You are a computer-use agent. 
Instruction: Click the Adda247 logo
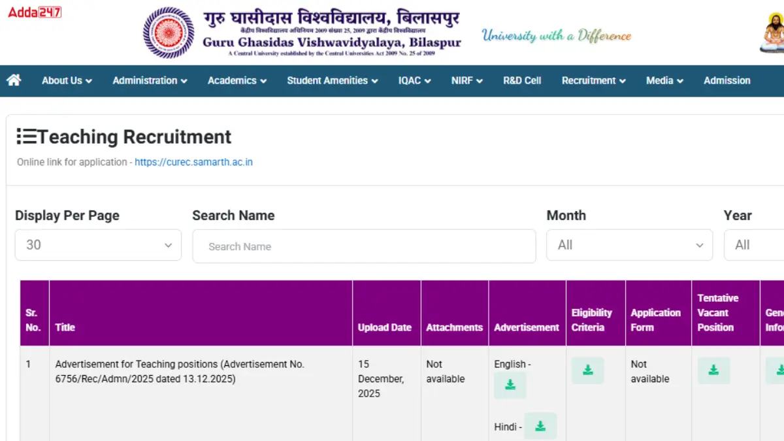[35, 12]
